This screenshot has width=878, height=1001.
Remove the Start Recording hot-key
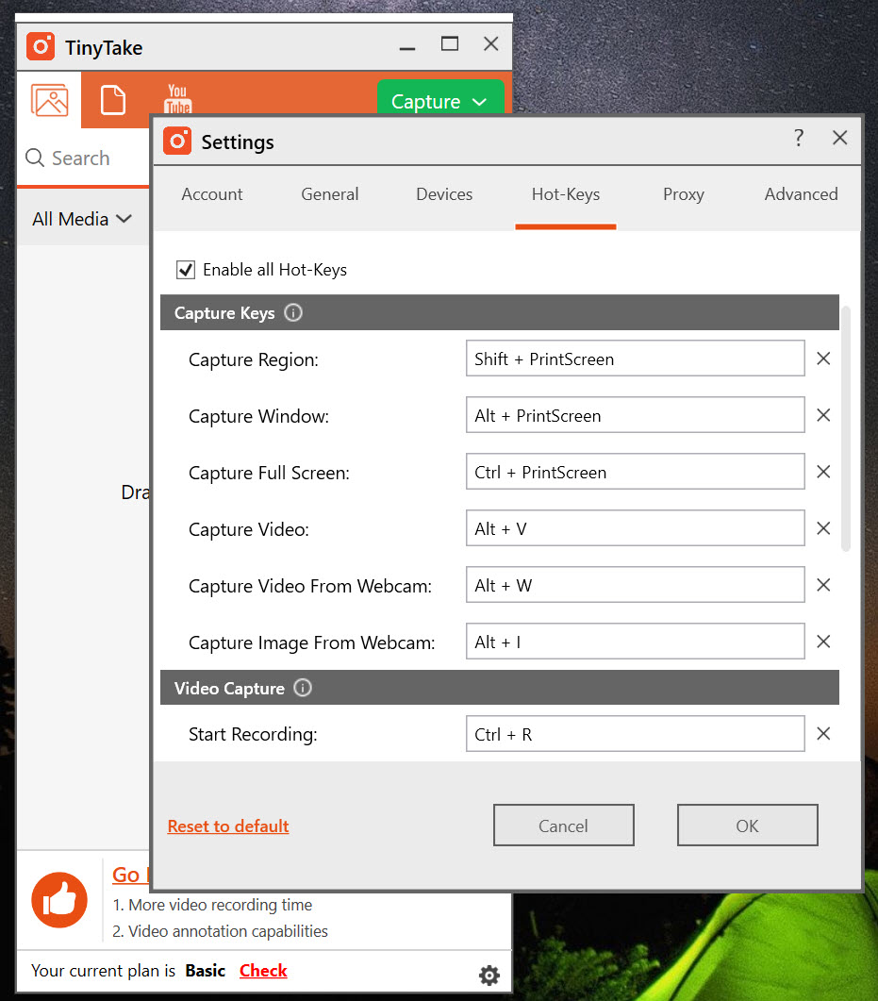click(823, 734)
